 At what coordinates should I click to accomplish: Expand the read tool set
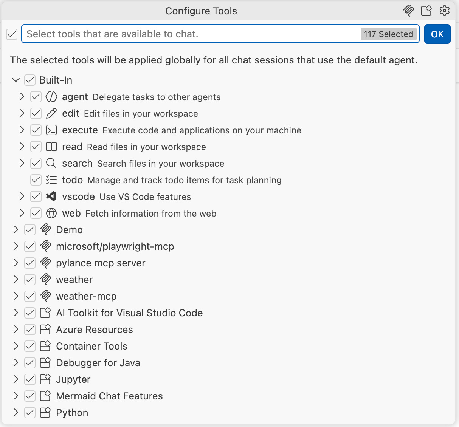(22, 147)
